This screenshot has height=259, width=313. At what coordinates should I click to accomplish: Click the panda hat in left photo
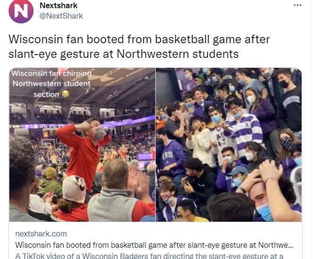[74, 189]
